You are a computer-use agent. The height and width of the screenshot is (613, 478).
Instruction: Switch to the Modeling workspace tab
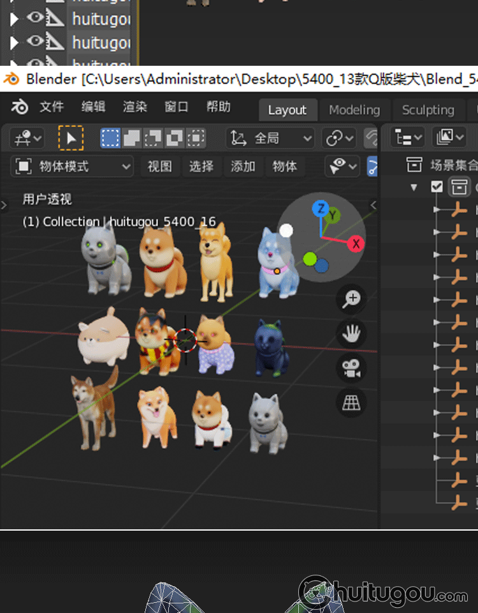tap(354, 110)
